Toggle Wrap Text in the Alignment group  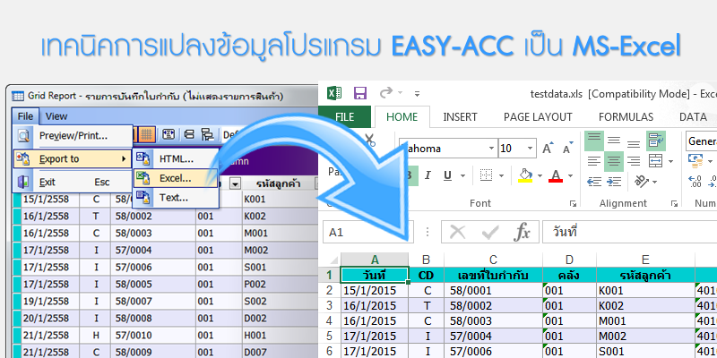[657, 141]
